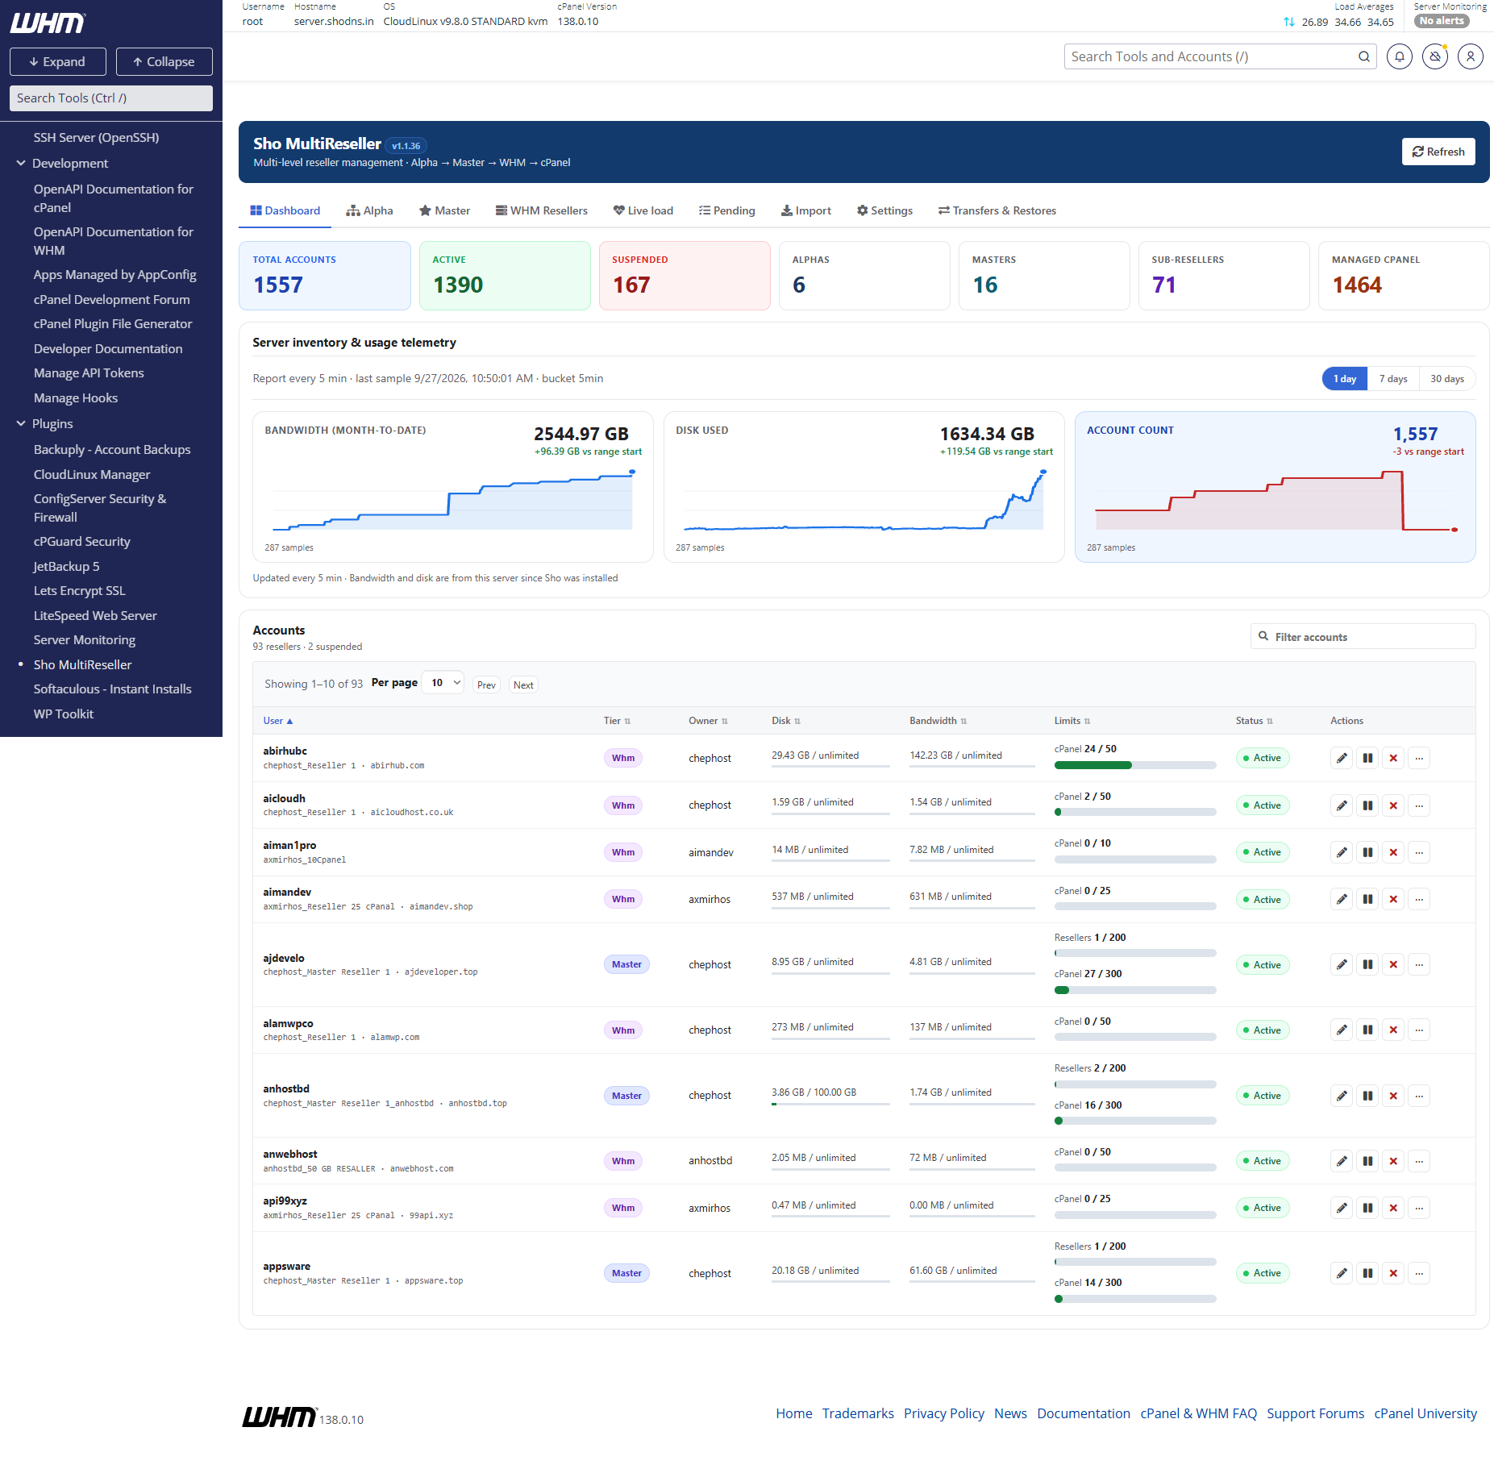Open the WHM Resellers tab
Screen dimensions: 1494x1469
pos(542,210)
